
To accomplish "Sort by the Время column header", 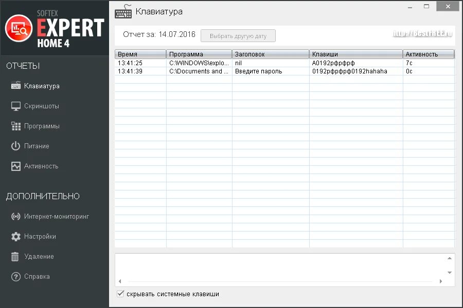I will [140, 54].
